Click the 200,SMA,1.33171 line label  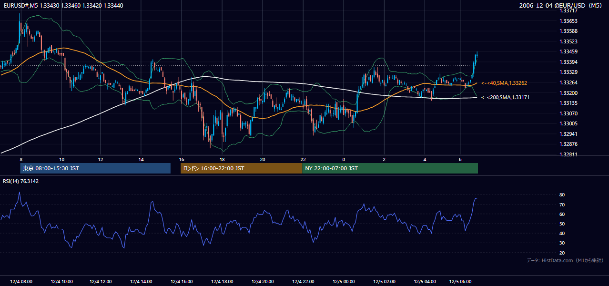(x=506, y=97)
